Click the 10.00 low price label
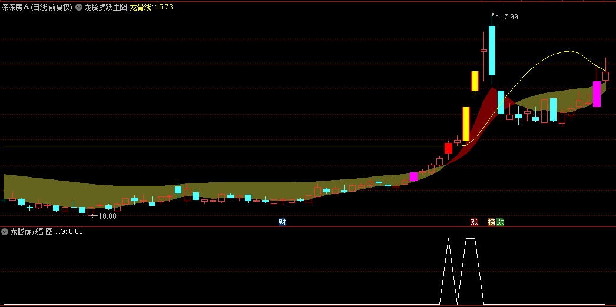 107,216
